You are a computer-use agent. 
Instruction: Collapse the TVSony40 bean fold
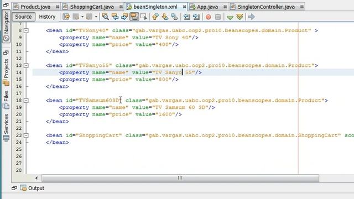26,30
